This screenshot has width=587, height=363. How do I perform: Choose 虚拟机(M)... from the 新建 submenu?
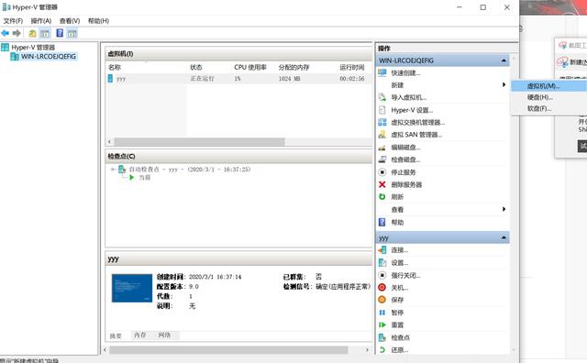click(x=548, y=86)
